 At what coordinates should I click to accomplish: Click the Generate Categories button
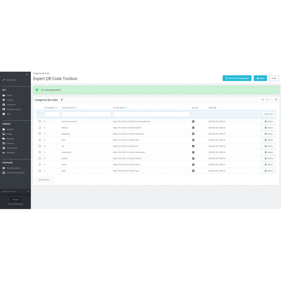click(237, 78)
